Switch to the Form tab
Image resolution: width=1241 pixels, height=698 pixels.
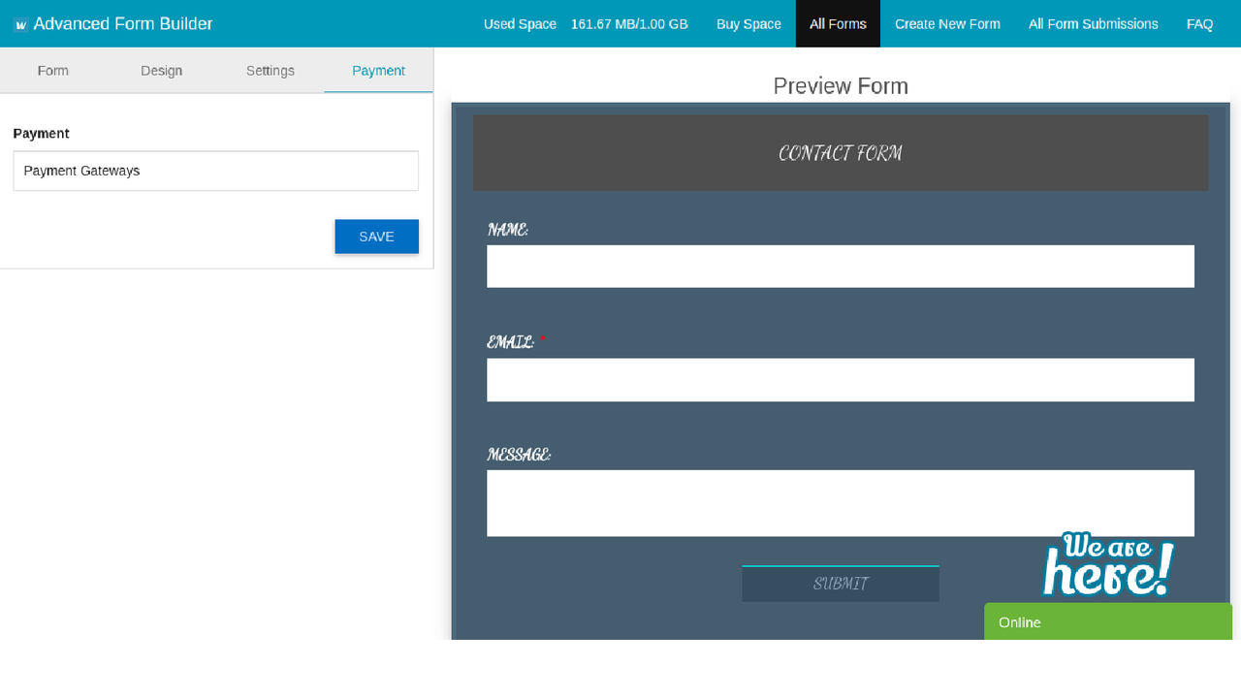52,70
